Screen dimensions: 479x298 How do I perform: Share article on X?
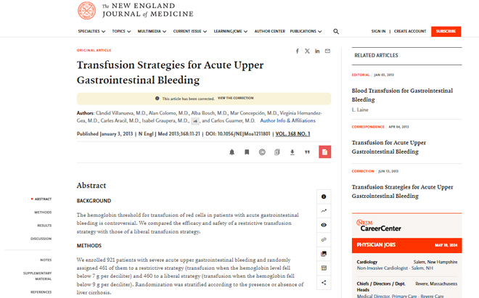point(307,51)
